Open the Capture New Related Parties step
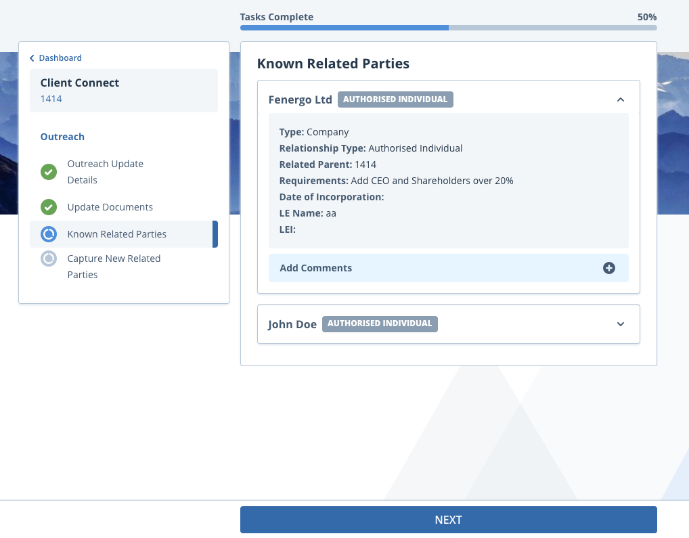The width and height of the screenshot is (689, 538). 114,266
